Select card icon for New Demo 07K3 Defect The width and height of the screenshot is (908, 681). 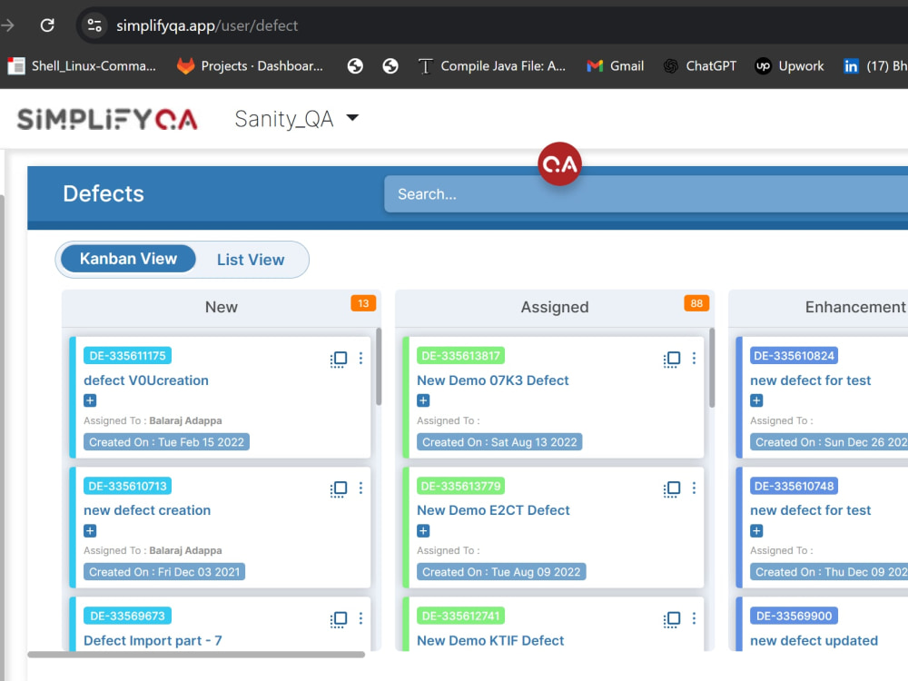672,359
